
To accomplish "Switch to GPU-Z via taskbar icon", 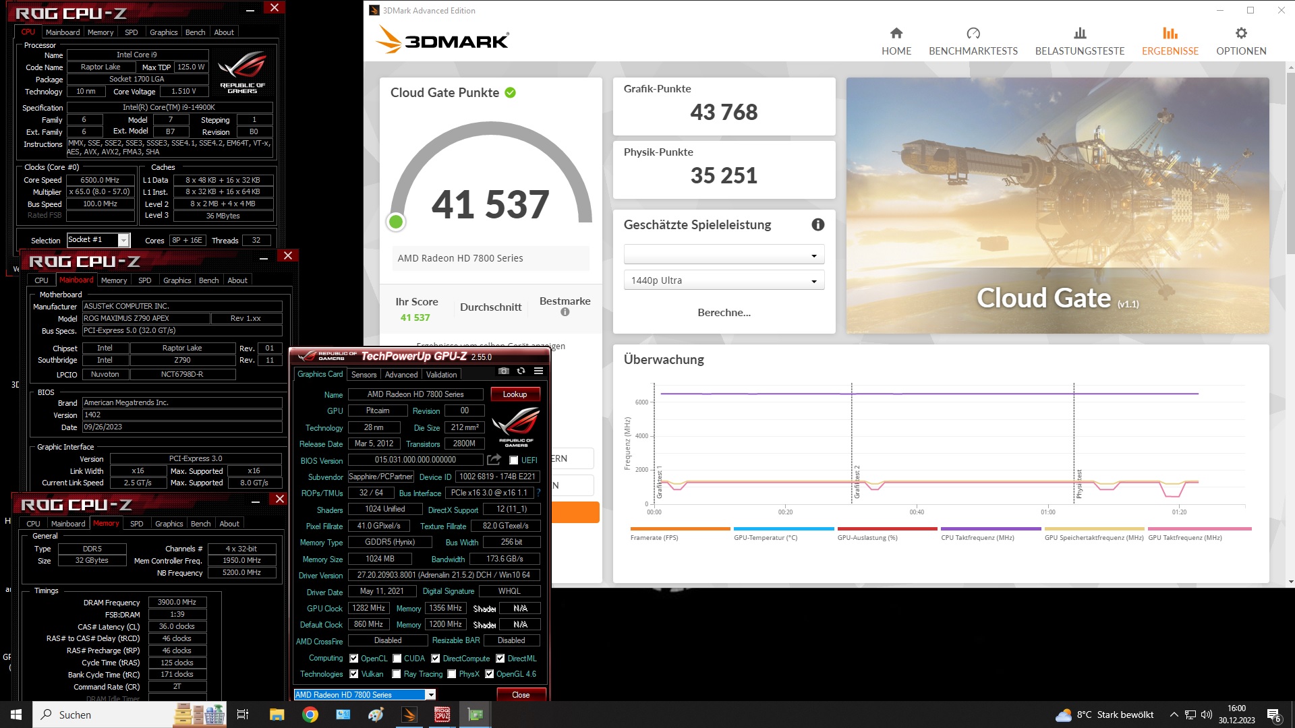I will click(476, 715).
